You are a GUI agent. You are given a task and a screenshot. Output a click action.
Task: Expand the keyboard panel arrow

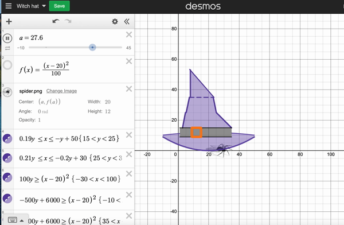(x=22, y=220)
